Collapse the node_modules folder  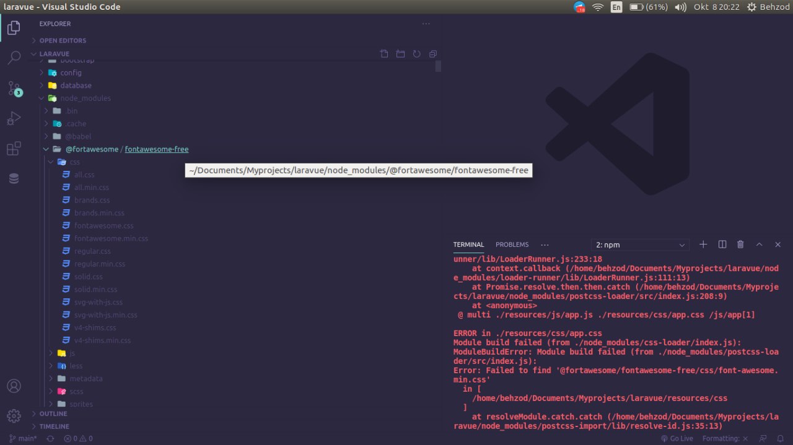(x=85, y=98)
